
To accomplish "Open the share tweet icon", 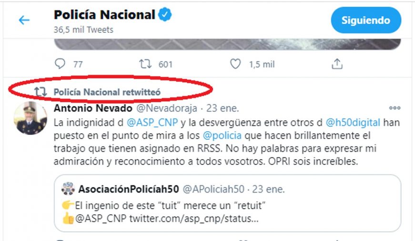I will 337,64.
